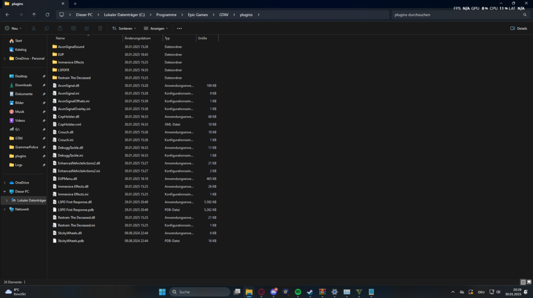Close the plugins tab
533x298 pixels.
(63, 4)
